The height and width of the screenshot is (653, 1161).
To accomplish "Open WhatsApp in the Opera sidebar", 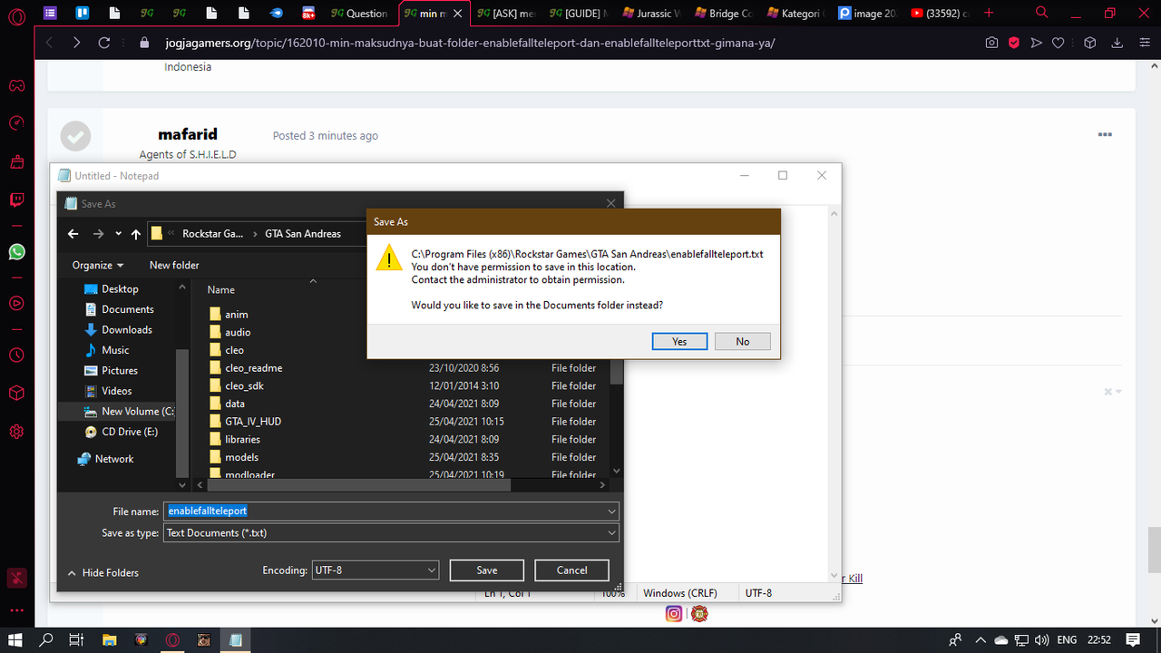I will 16,251.
